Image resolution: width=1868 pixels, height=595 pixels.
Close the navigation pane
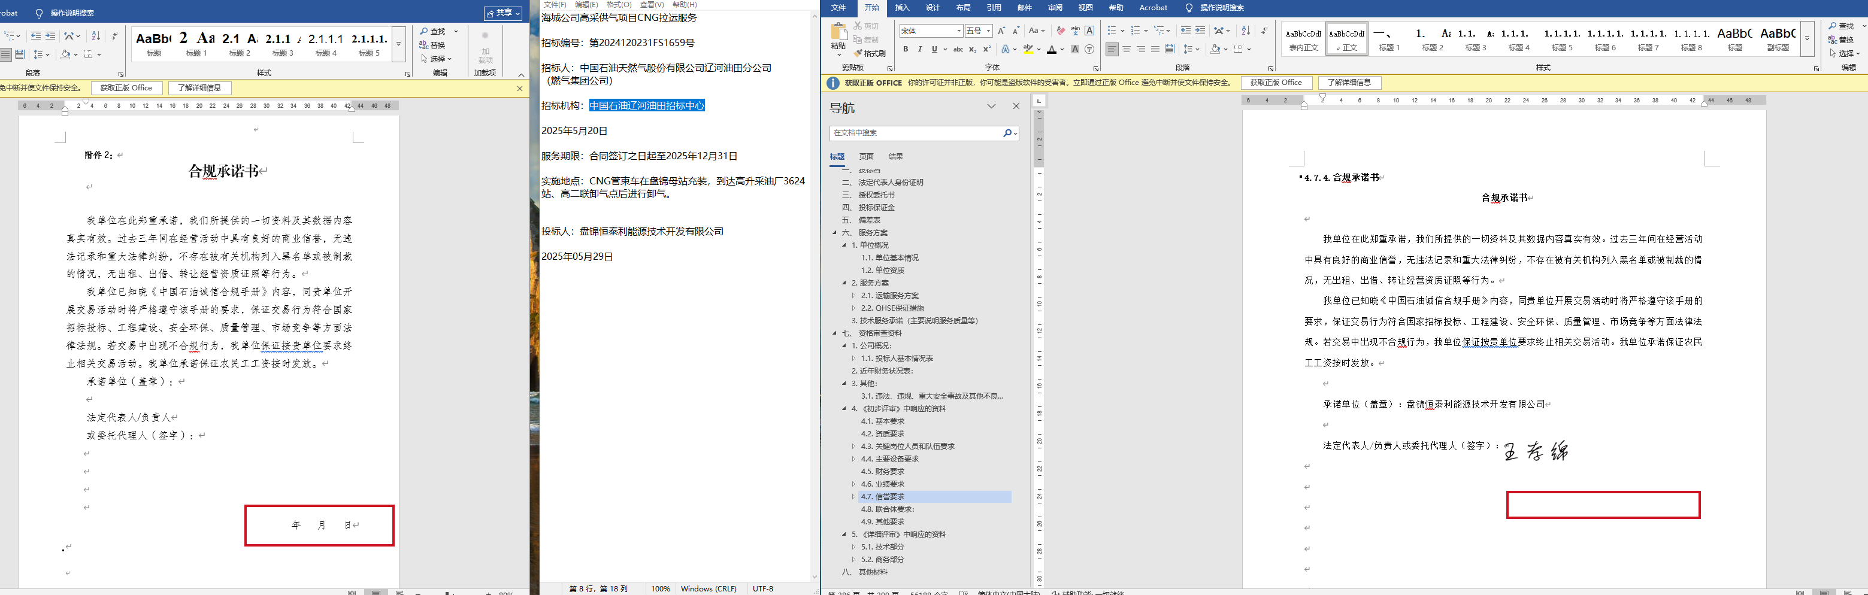(x=1016, y=107)
